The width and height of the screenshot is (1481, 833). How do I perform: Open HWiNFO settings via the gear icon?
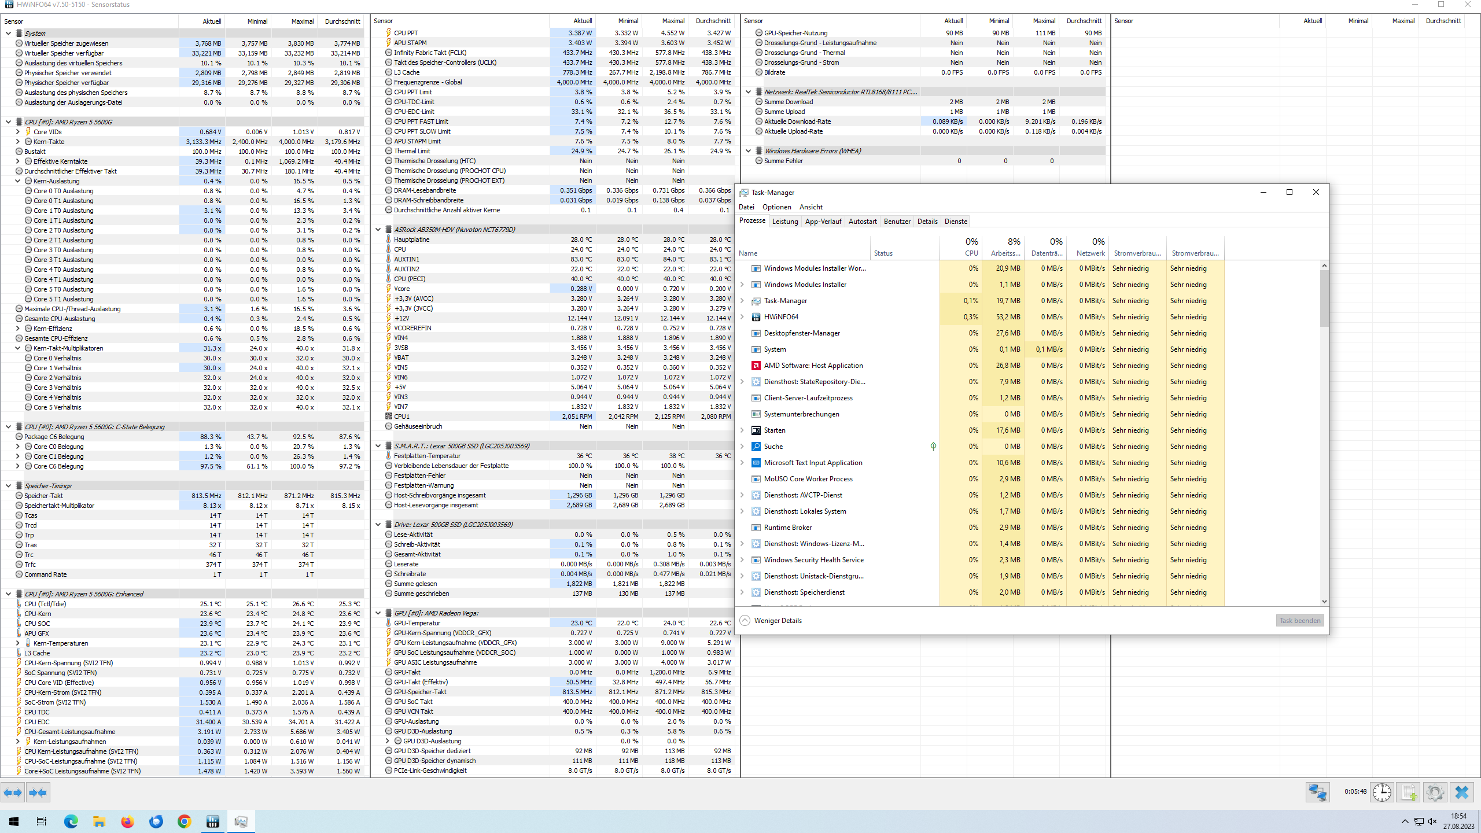1436,792
